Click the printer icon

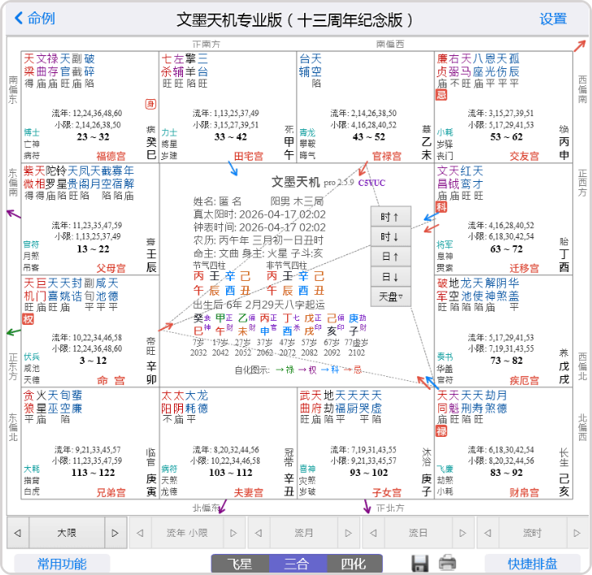click(x=448, y=563)
